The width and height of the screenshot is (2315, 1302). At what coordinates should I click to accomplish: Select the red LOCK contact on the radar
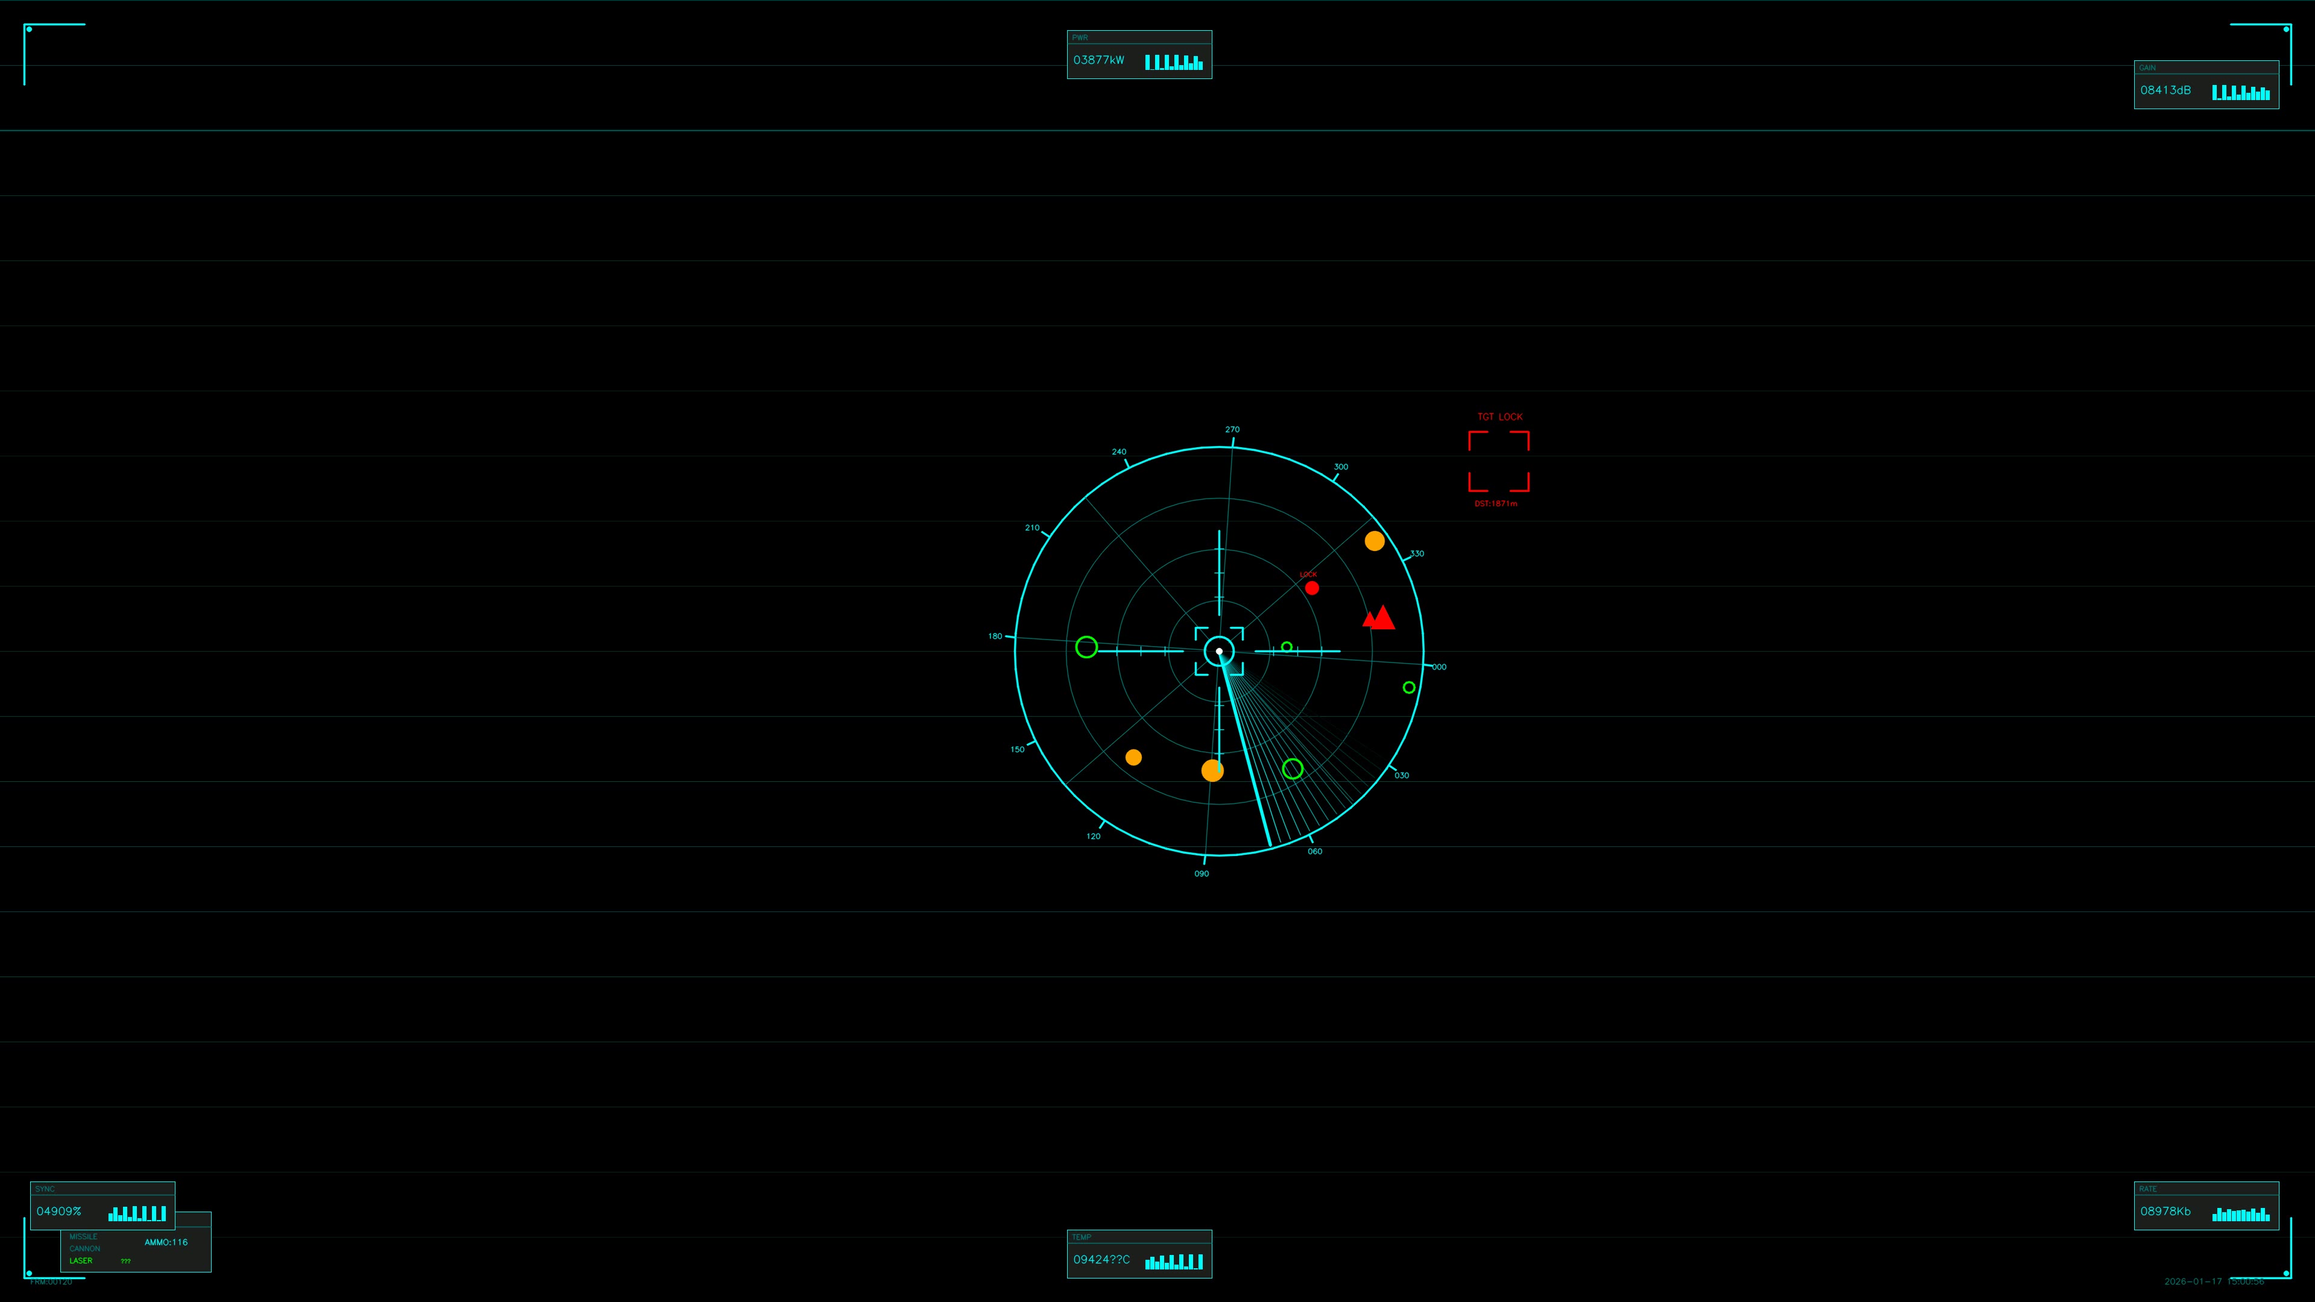[x=1313, y=588]
